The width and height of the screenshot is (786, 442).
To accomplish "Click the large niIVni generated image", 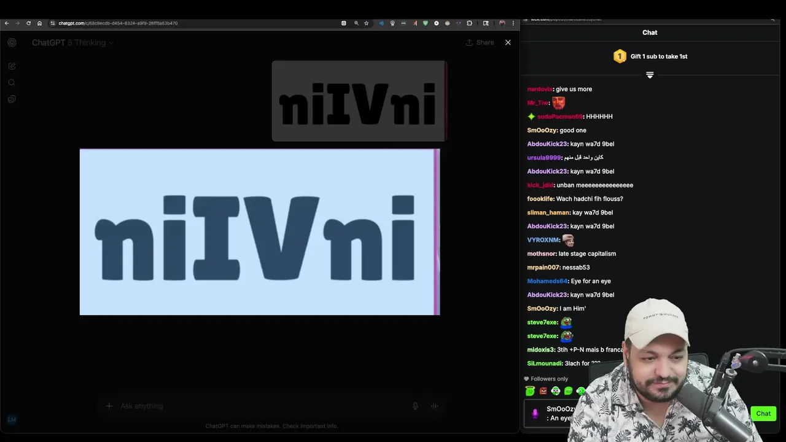I will tap(260, 232).
